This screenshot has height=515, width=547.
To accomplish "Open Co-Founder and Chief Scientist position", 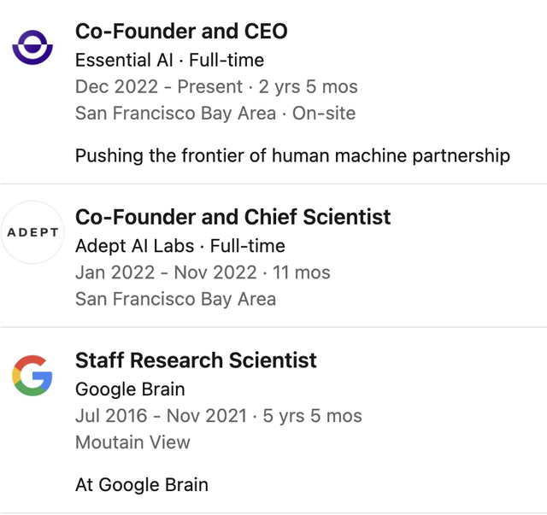I will pyautogui.click(x=233, y=217).
